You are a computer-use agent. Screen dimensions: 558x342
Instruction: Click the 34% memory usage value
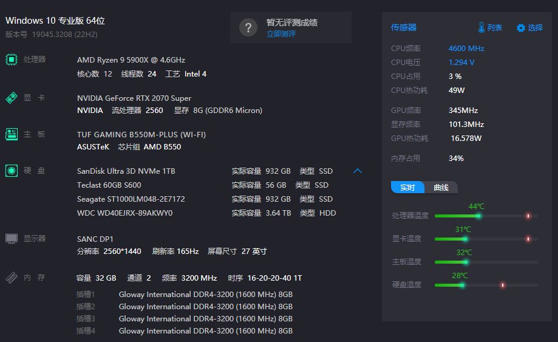(456, 159)
